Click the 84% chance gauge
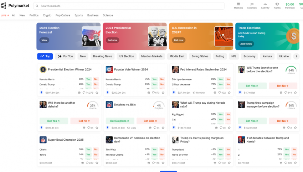The height and width of the screenshot is (172, 303). pos(291,70)
